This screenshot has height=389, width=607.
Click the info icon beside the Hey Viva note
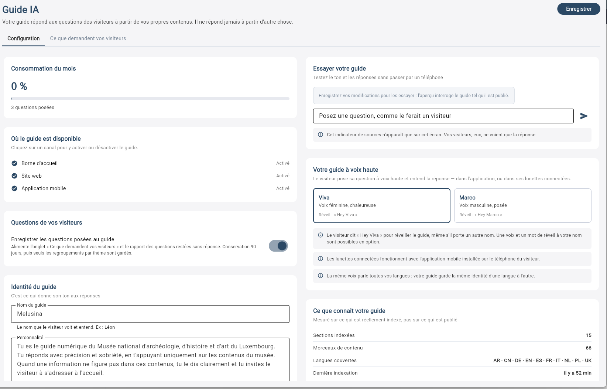pyautogui.click(x=320, y=235)
